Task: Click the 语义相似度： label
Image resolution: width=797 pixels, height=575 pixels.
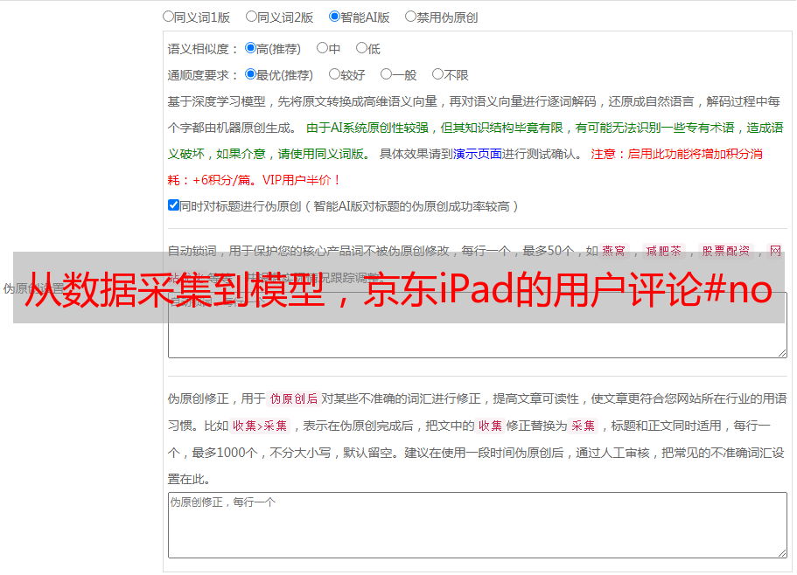Action: coord(203,49)
